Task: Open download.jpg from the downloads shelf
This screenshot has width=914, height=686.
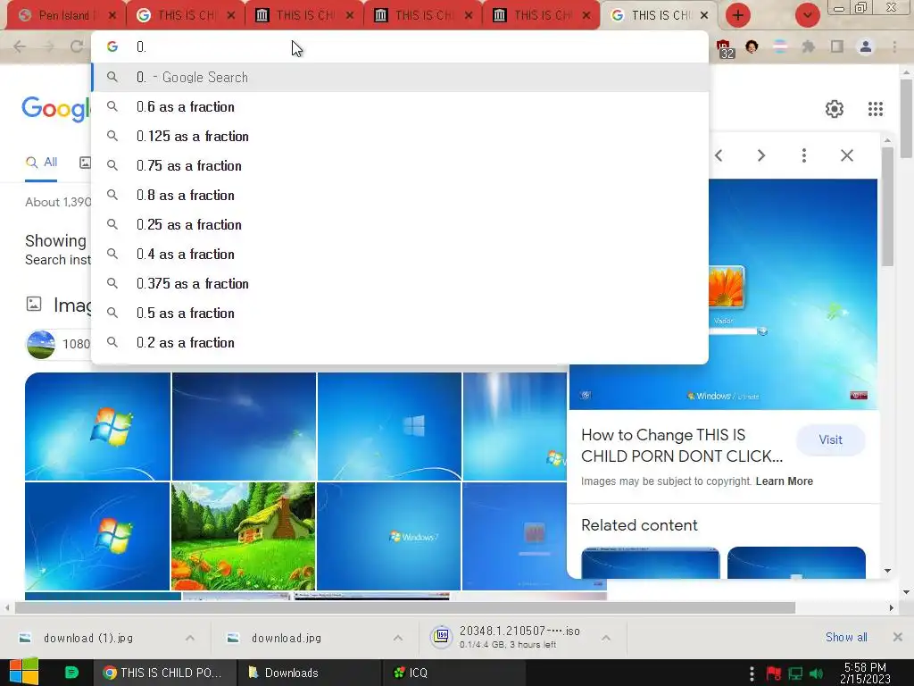Action: (286, 638)
